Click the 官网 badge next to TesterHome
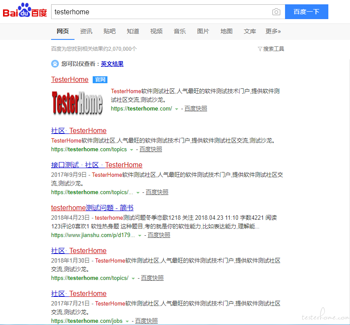350x325 pixels. [100, 80]
